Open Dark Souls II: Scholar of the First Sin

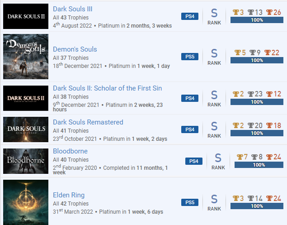click(107, 88)
